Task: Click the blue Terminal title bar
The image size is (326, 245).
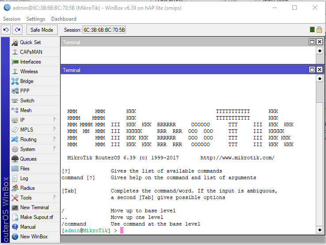Action: click(184, 70)
